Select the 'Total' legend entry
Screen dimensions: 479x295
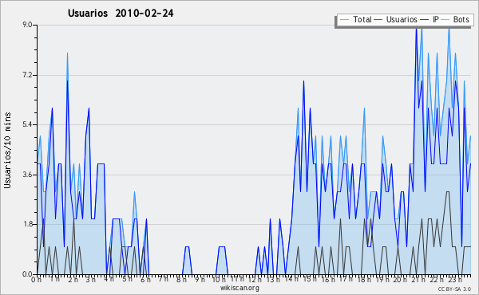coord(362,19)
